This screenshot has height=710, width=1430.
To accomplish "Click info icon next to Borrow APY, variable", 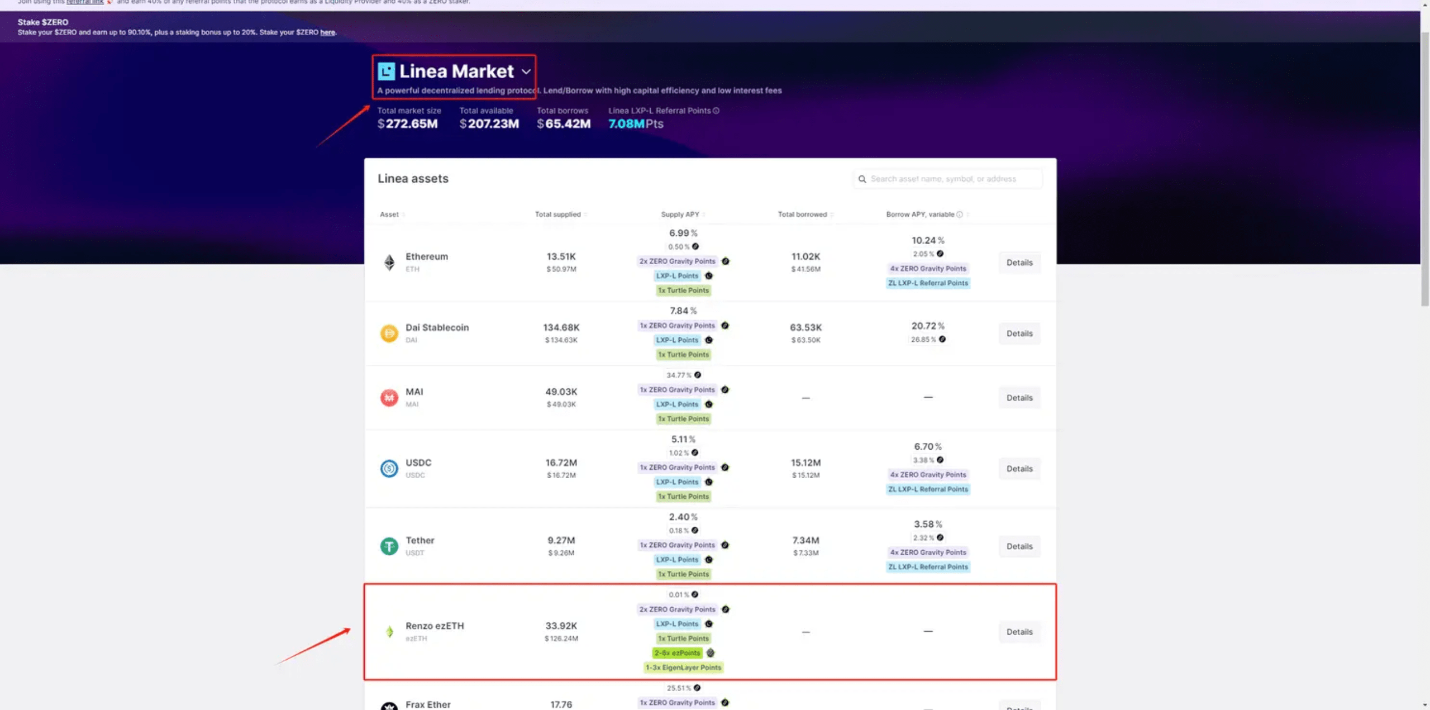I will [x=960, y=215].
